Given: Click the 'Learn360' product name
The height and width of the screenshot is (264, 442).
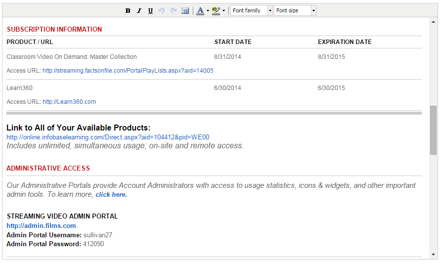Looking at the screenshot, I should pyautogui.click(x=19, y=88).
